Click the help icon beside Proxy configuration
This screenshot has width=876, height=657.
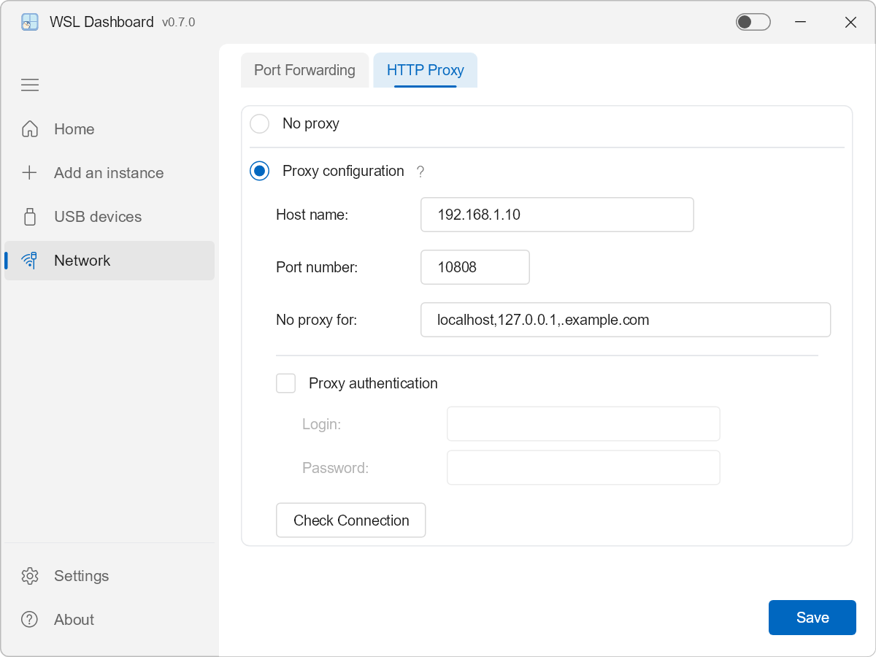pyautogui.click(x=420, y=172)
